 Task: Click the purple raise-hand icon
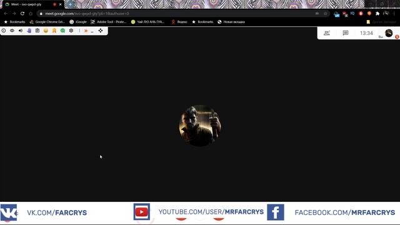(x=29, y=31)
